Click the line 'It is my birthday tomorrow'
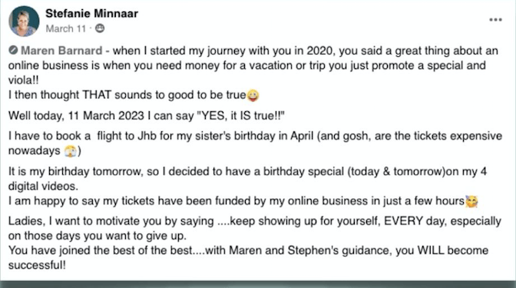This screenshot has height=288, width=516. (x=247, y=171)
